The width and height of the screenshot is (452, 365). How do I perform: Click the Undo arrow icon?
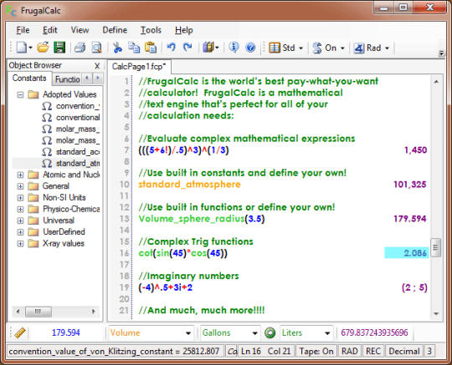click(172, 48)
